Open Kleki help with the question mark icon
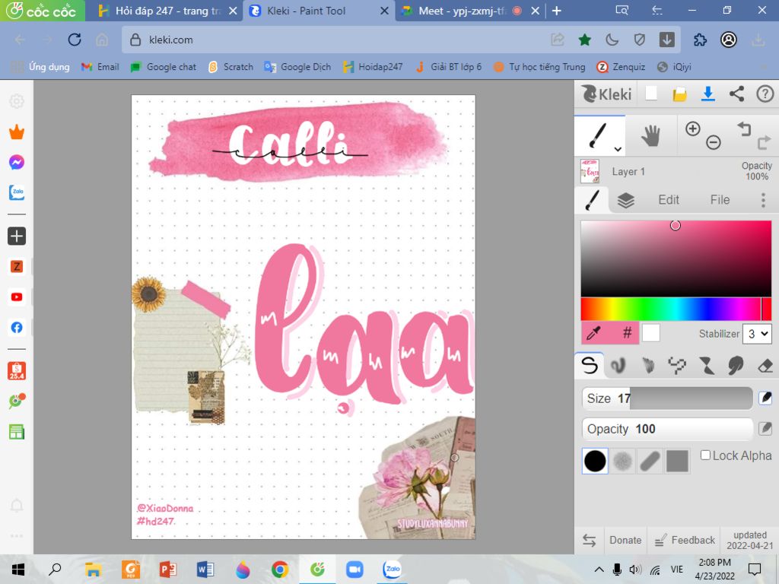The height and width of the screenshot is (584, 779). point(765,94)
